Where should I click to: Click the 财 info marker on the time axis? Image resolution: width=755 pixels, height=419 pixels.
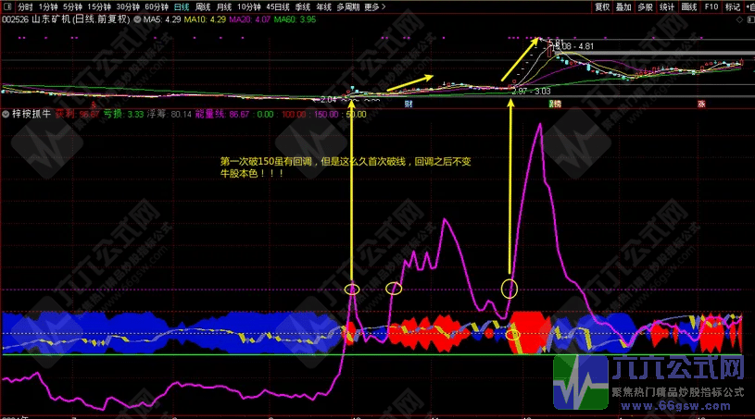click(409, 105)
